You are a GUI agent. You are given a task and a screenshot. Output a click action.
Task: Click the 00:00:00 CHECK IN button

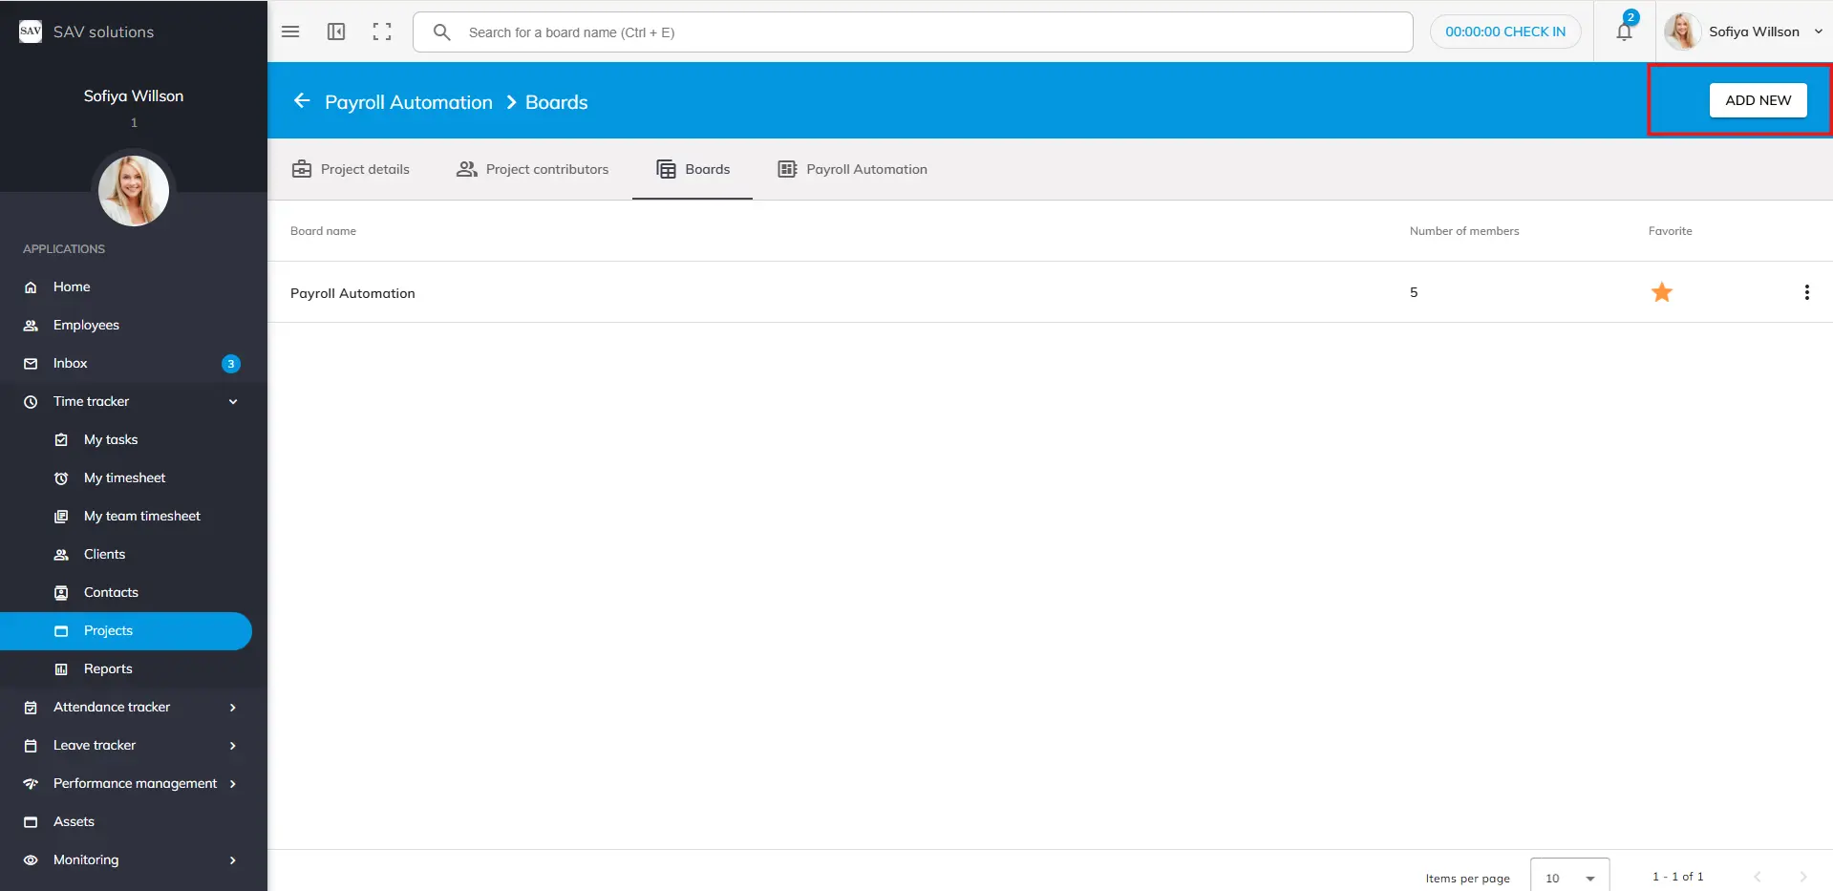pos(1504,32)
